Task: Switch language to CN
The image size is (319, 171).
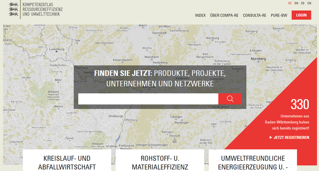Action: pyautogui.click(x=309, y=3)
